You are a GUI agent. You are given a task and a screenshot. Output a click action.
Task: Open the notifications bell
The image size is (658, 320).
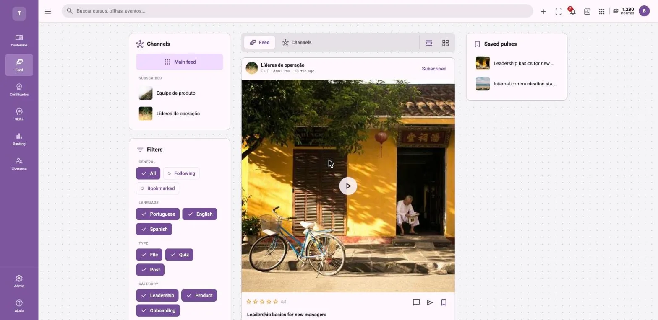pos(572,12)
